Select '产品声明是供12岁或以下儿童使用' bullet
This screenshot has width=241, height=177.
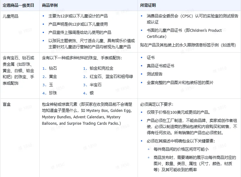coord(78,24)
